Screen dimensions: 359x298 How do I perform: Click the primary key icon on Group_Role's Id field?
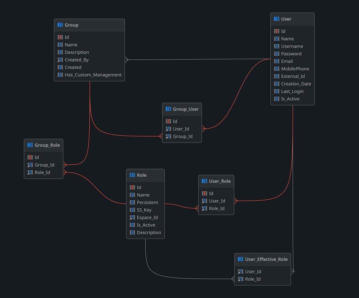tap(30, 157)
